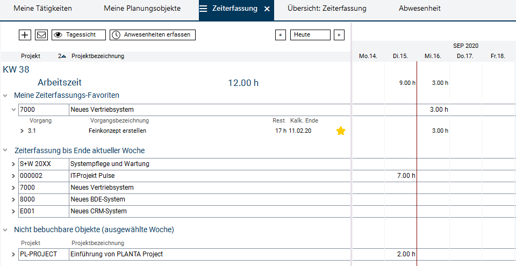The height and width of the screenshot is (266, 516).
Task: Switch to Meine Tätigkeiten tab
Action: (x=42, y=9)
